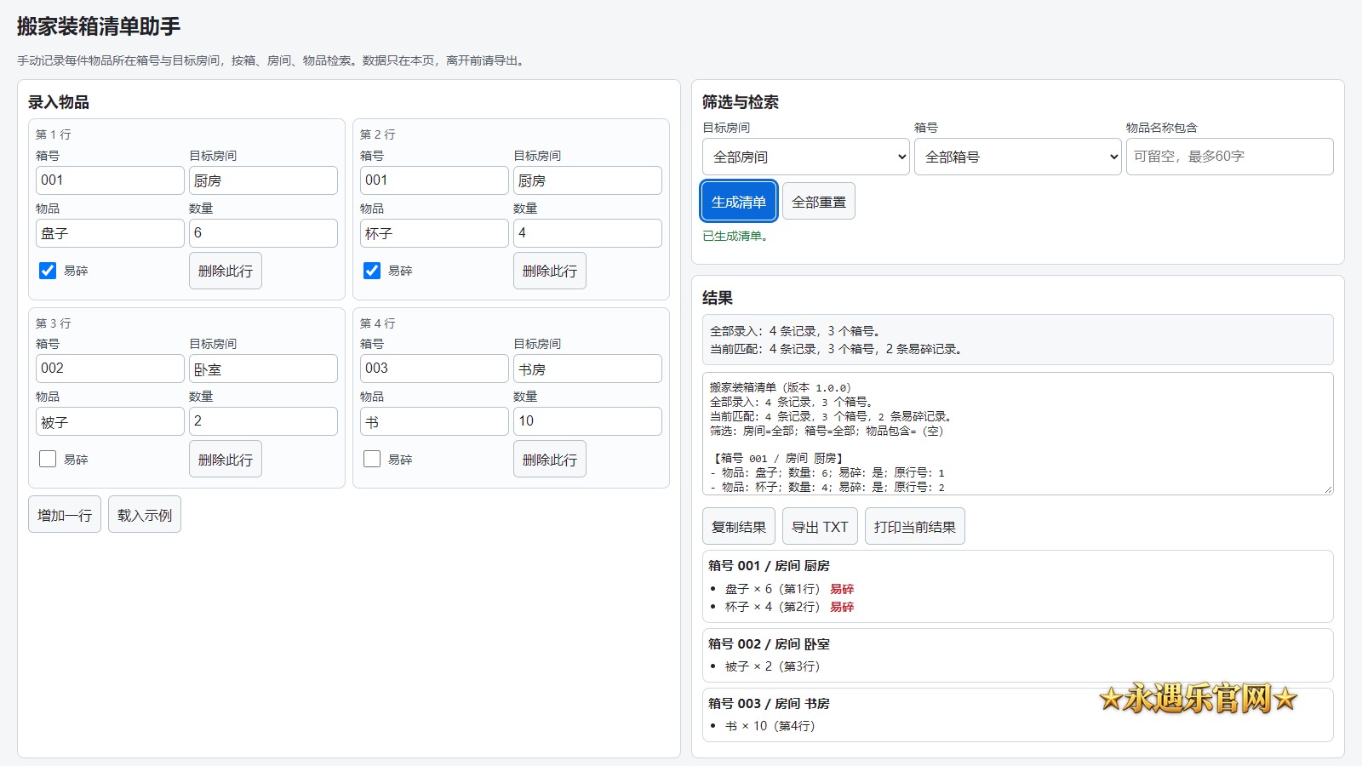Click the result textarea resize handle
The image size is (1362, 766).
coord(1327,489)
